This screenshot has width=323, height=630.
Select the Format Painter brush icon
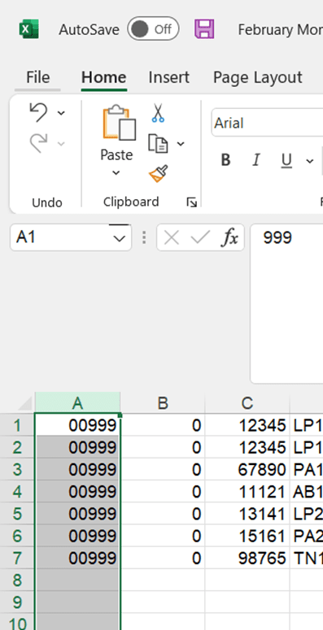pyautogui.click(x=158, y=174)
